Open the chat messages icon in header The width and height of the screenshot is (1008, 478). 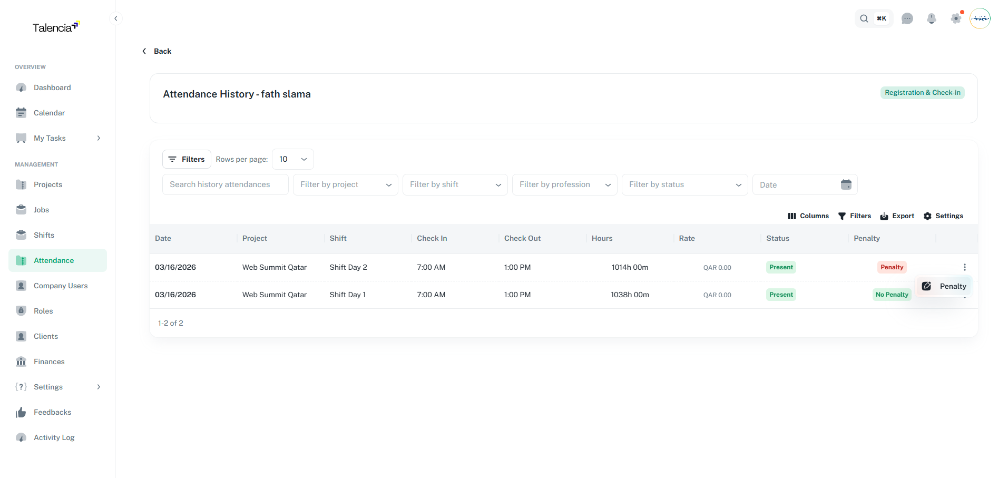(x=907, y=18)
